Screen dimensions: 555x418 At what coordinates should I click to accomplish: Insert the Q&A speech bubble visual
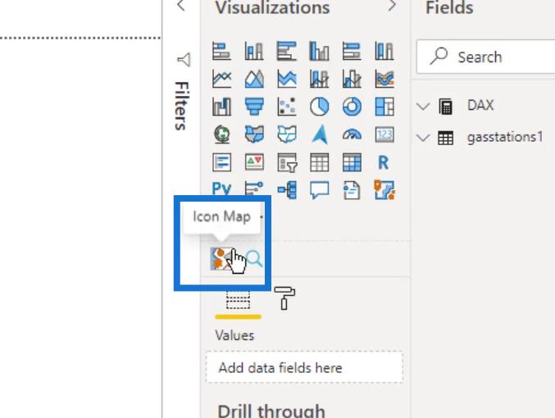click(x=319, y=190)
